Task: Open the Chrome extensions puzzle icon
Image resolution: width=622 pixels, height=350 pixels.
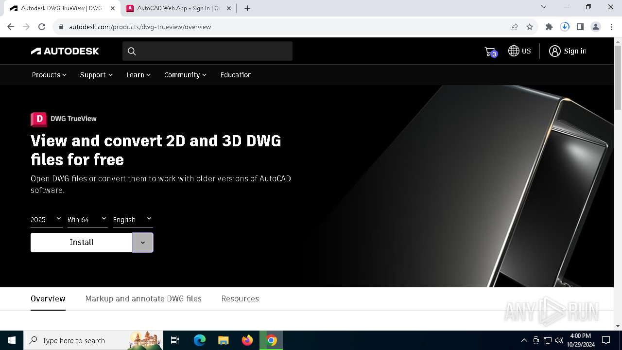Action: coord(549,27)
